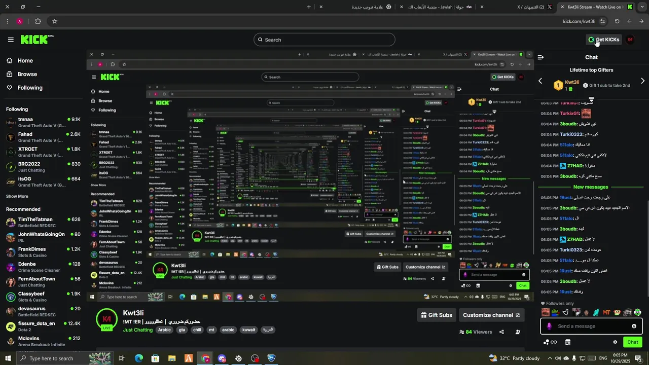
Task: Open chat settings gear
Action: coord(615,342)
